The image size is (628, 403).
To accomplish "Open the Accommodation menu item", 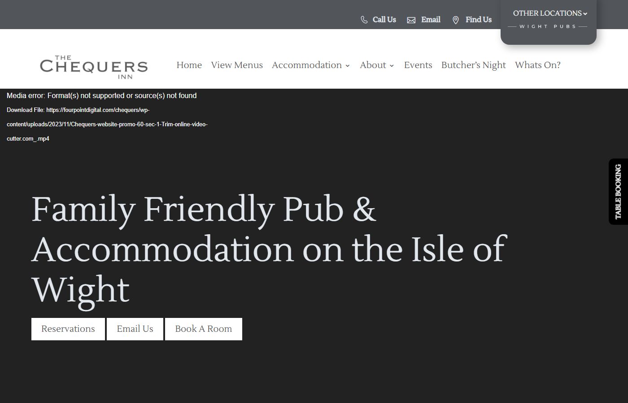I will pyautogui.click(x=307, y=65).
